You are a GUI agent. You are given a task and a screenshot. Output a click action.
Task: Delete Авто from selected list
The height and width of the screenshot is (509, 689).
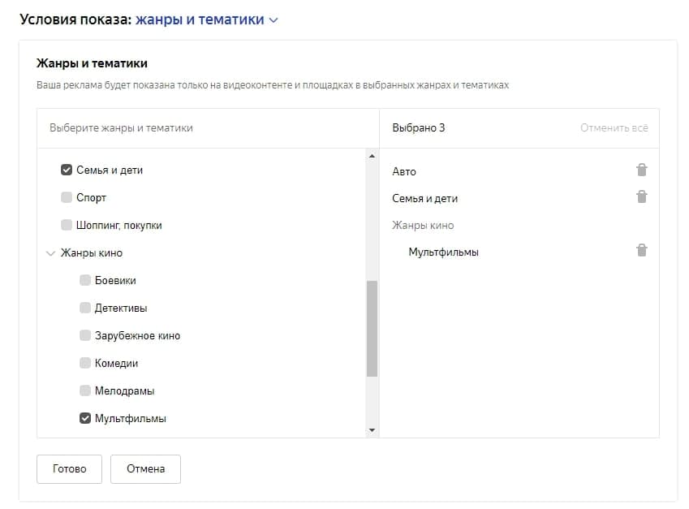point(641,170)
